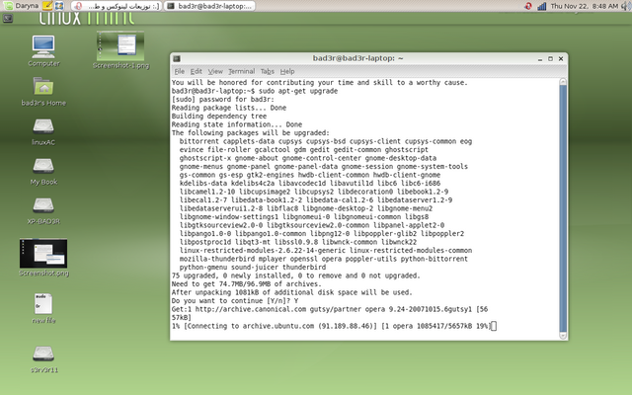Screen dimensions: 632x395
Task: Click the Opera tray icon in the panel
Action: (x=528, y=6)
